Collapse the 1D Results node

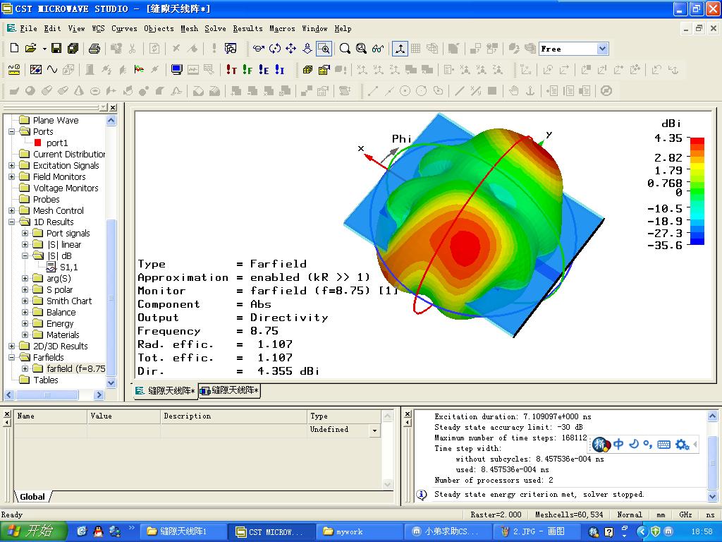point(11,222)
